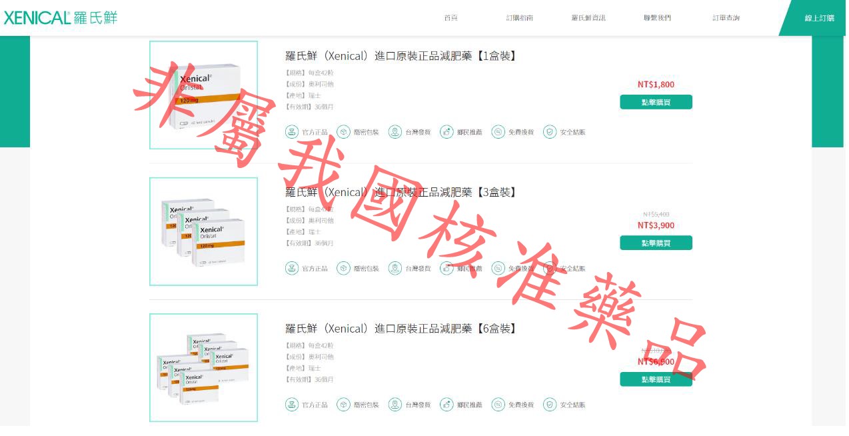Click the 隱密包裝 box icon in 1盒裝 row
The image size is (849, 436).
(343, 132)
